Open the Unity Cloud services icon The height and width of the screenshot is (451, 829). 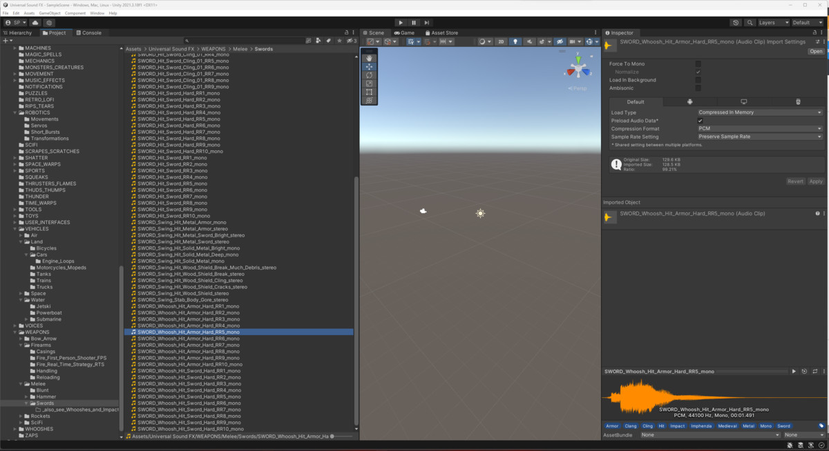[35, 23]
